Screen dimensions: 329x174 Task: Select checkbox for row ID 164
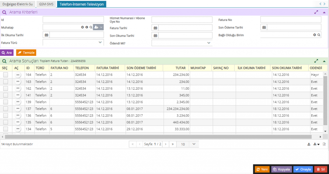(5, 75)
